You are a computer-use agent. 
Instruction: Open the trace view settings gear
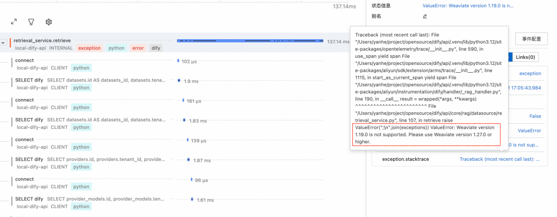[x=48, y=22]
